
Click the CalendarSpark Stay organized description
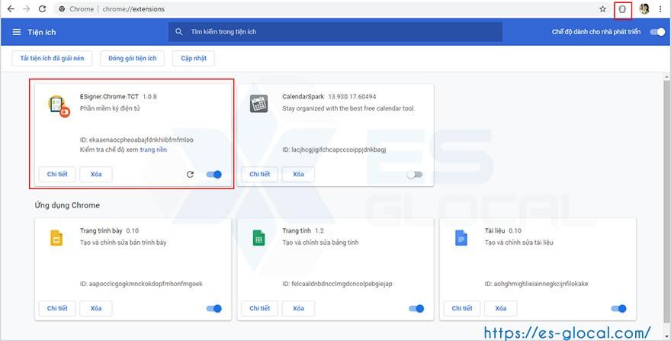tap(348, 108)
